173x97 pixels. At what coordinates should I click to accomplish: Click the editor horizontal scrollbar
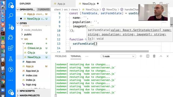(107, 51)
